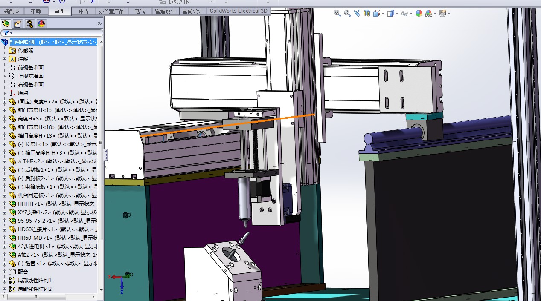Open the PropertyManager panel tab
Image resolution: width=541 pixels, height=301 pixels.
pyautogui.click(x=17, y=24)
